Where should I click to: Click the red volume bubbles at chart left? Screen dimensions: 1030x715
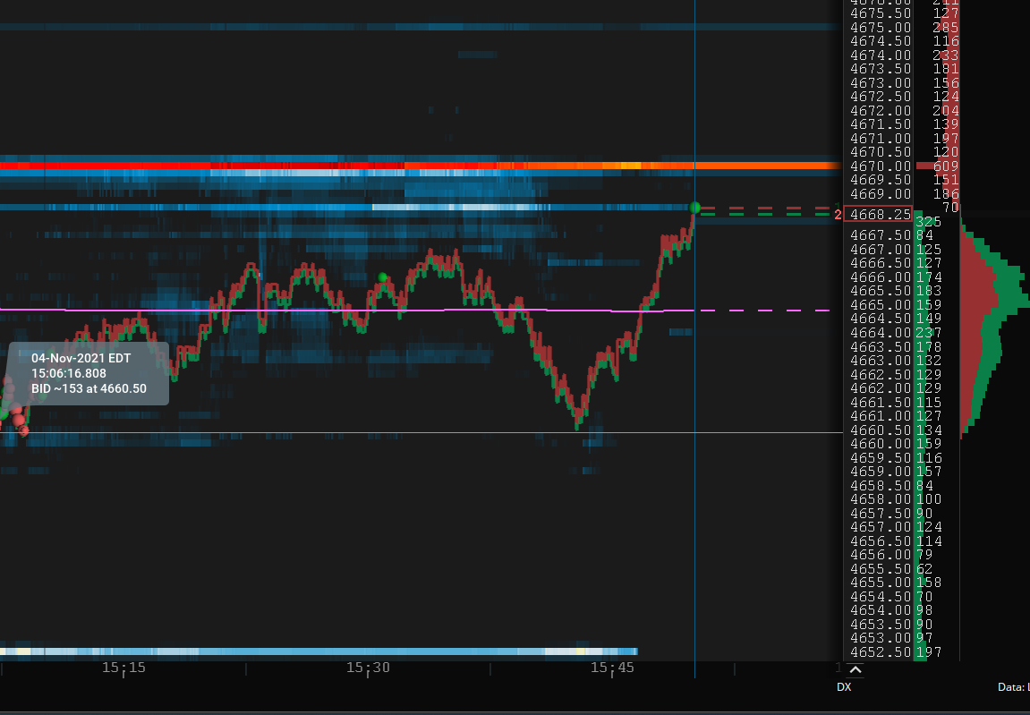pyautogui.click(x=13, y=406)
